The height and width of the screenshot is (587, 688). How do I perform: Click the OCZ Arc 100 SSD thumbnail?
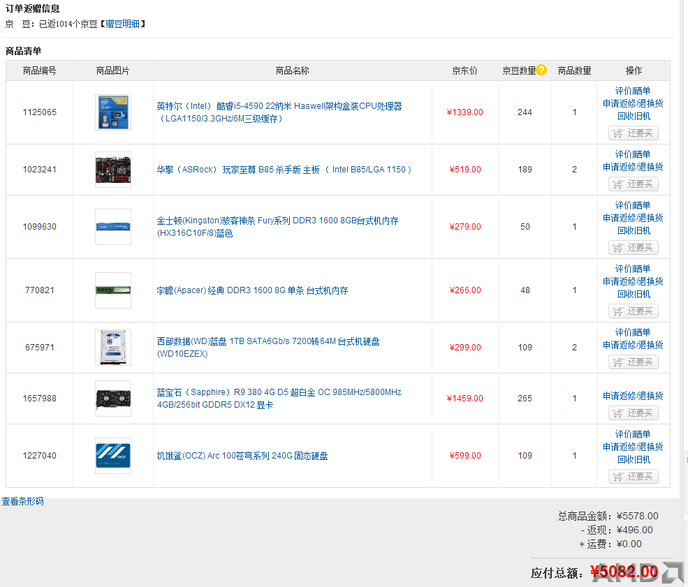click(113, 456)
